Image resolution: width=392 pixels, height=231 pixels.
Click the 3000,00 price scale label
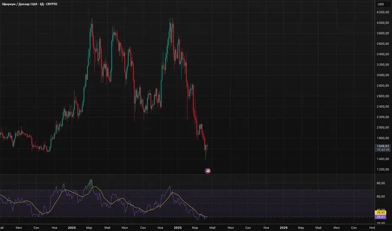point(383,75)
